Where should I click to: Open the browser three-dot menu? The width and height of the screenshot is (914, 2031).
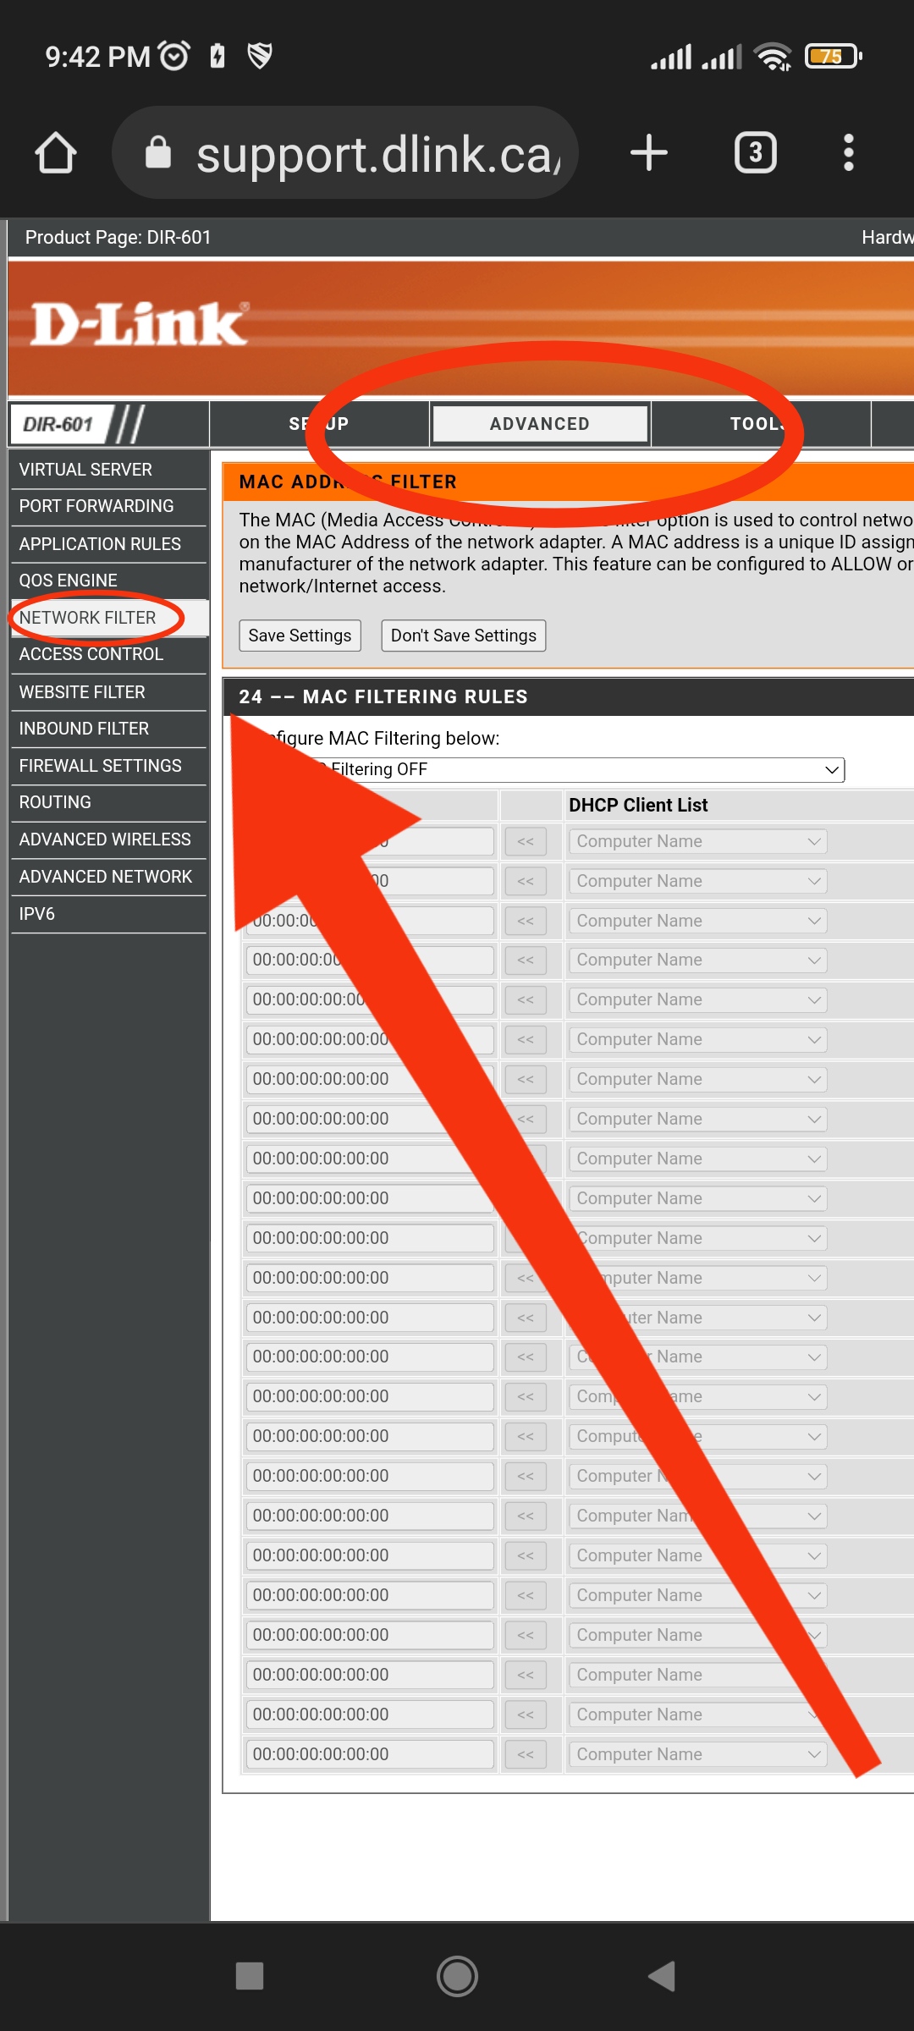849,153
